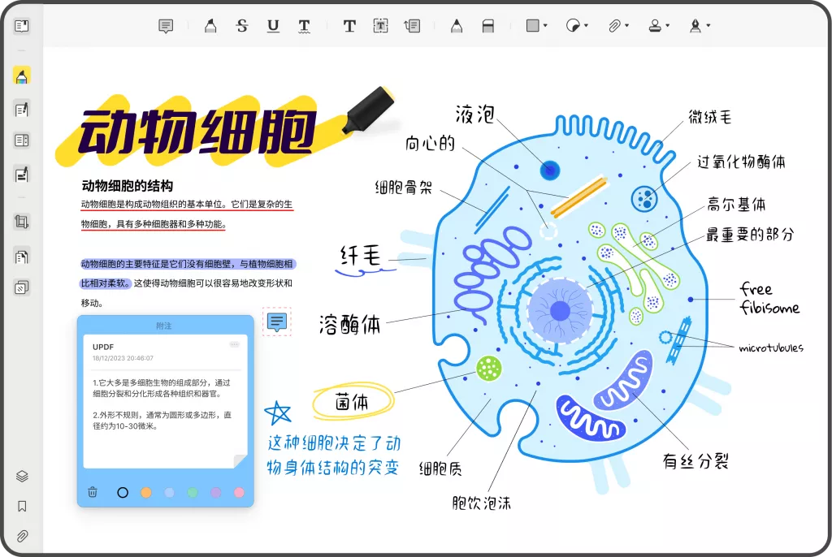
Task: Select the underline annotation tool
Action: click(x=273, y=26)
